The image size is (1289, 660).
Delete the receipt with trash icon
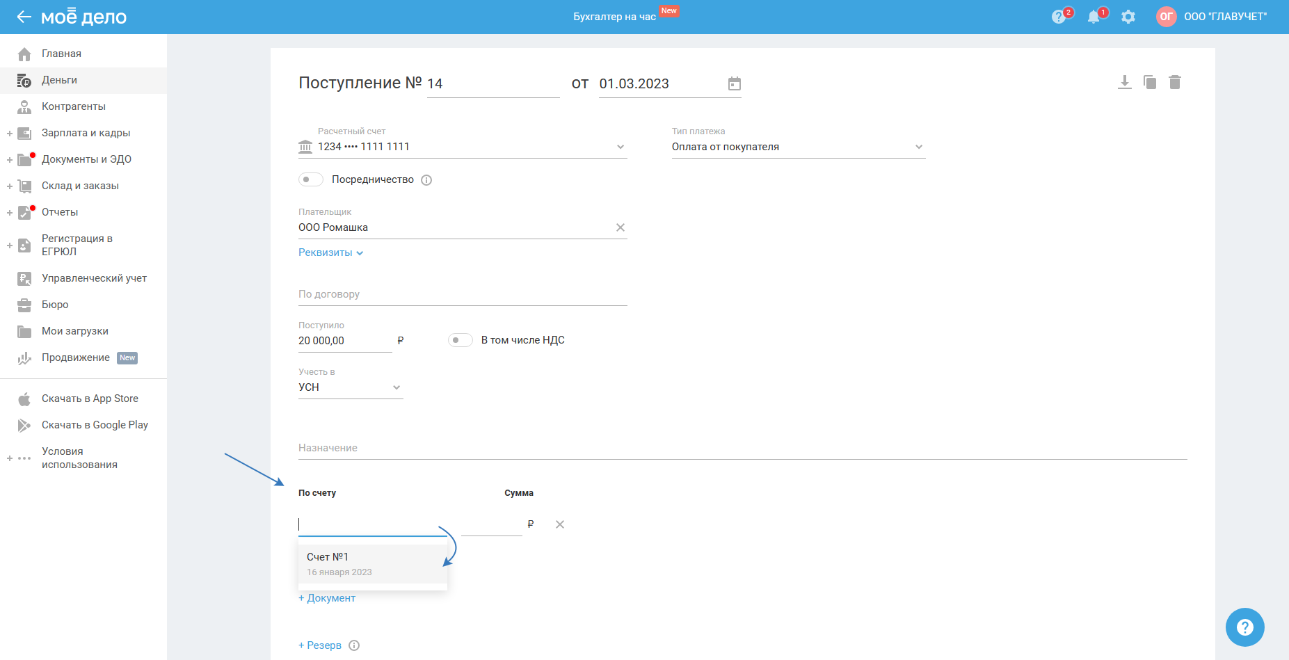pos(1175,83)
